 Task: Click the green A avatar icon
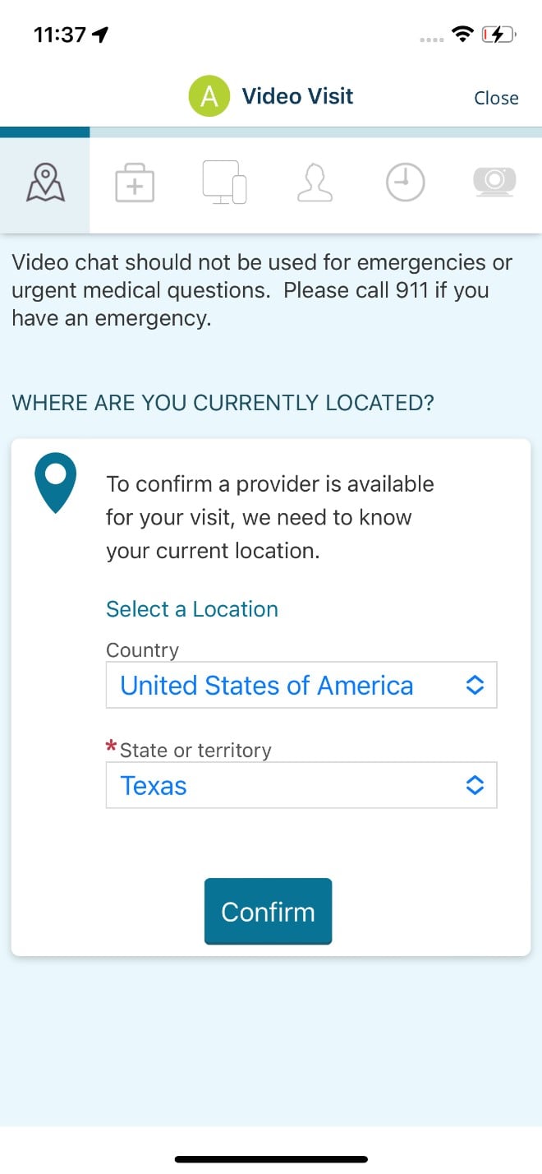pyautogui.click(x=209, y=96)
